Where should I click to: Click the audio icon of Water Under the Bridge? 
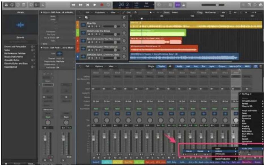tap(83, 33)
